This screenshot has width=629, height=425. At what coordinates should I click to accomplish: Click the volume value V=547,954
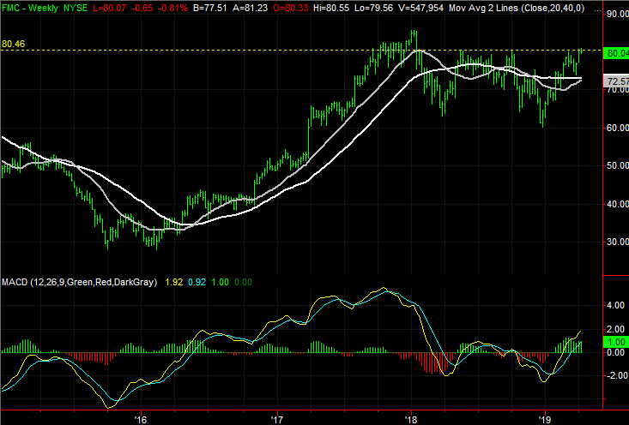pos(420,8)
